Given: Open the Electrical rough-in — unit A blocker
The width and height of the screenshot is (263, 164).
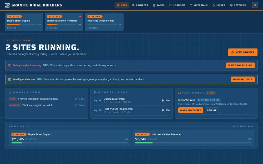Looking at the screenshot, I should point(47,105).
